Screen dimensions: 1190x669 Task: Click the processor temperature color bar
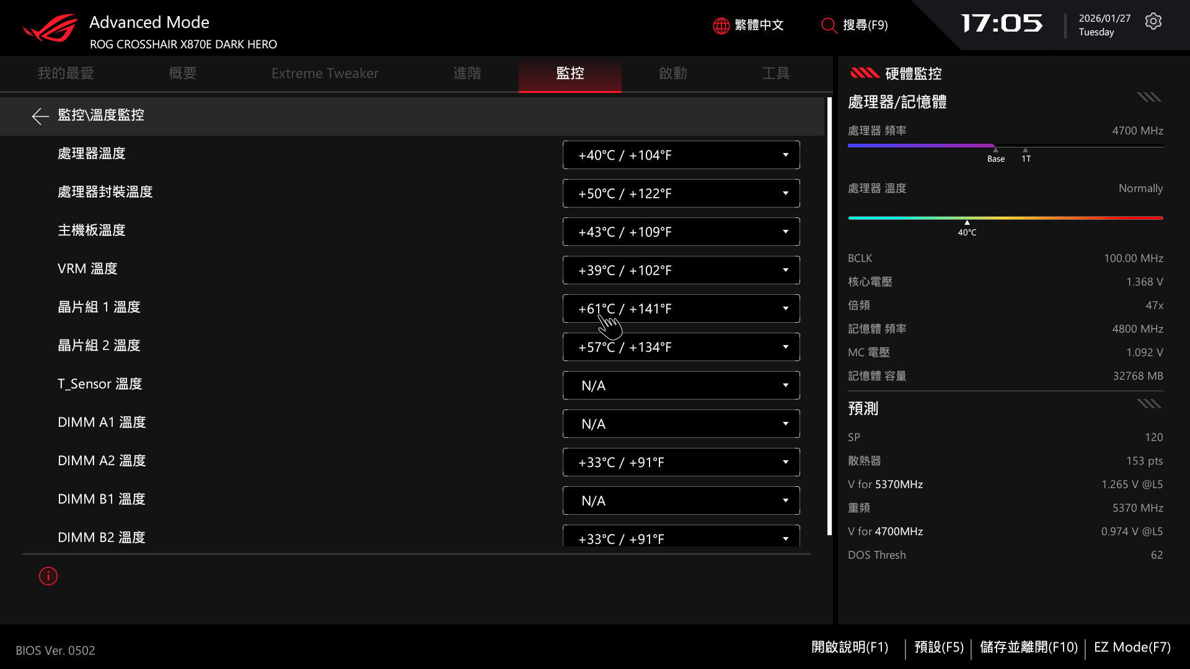coord(1005,218)
